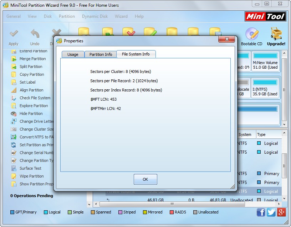Close the Properties dialog
The height and width of the screenshot is (227, 291).
coord(227,39)
